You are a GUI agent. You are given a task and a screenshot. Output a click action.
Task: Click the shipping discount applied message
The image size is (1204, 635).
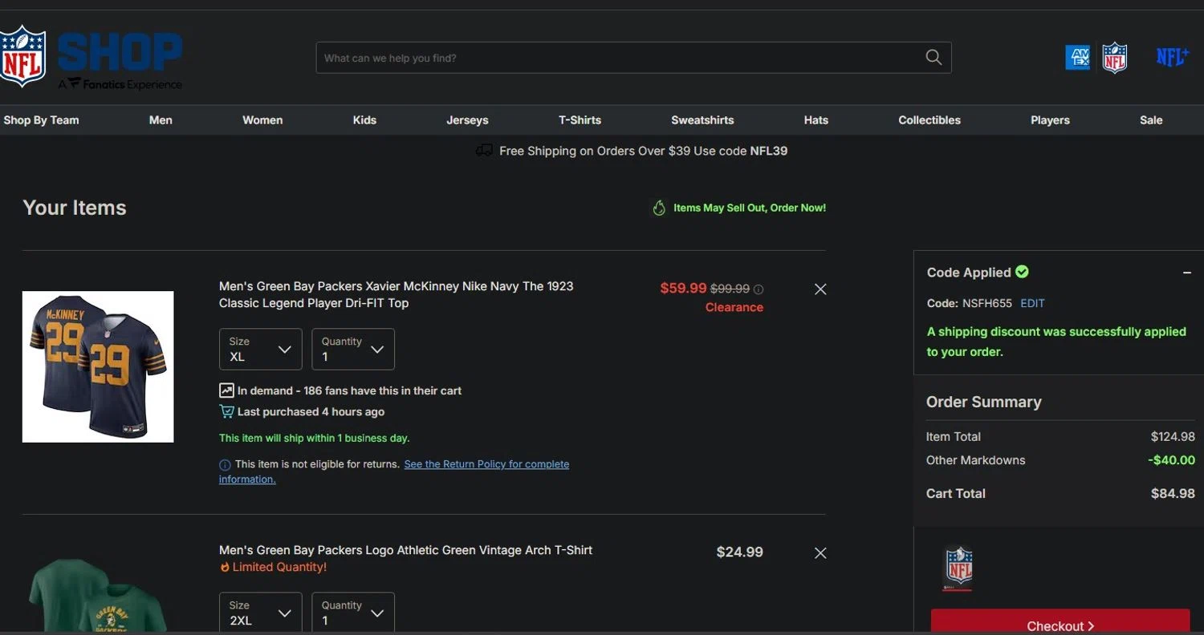click(1056, 342)
